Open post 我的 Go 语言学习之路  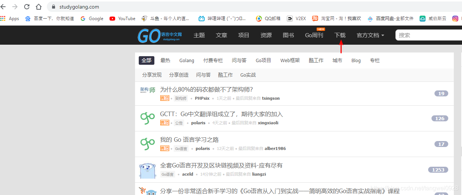click(x=189, y=140)
